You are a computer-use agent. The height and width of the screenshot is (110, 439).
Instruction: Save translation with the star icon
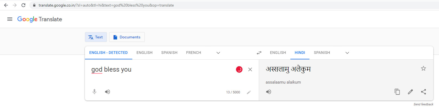[423, 68]
